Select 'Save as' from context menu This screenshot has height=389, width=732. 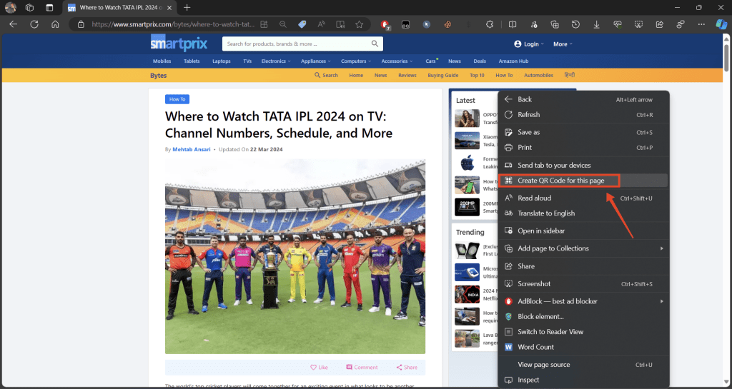[583, 132]
